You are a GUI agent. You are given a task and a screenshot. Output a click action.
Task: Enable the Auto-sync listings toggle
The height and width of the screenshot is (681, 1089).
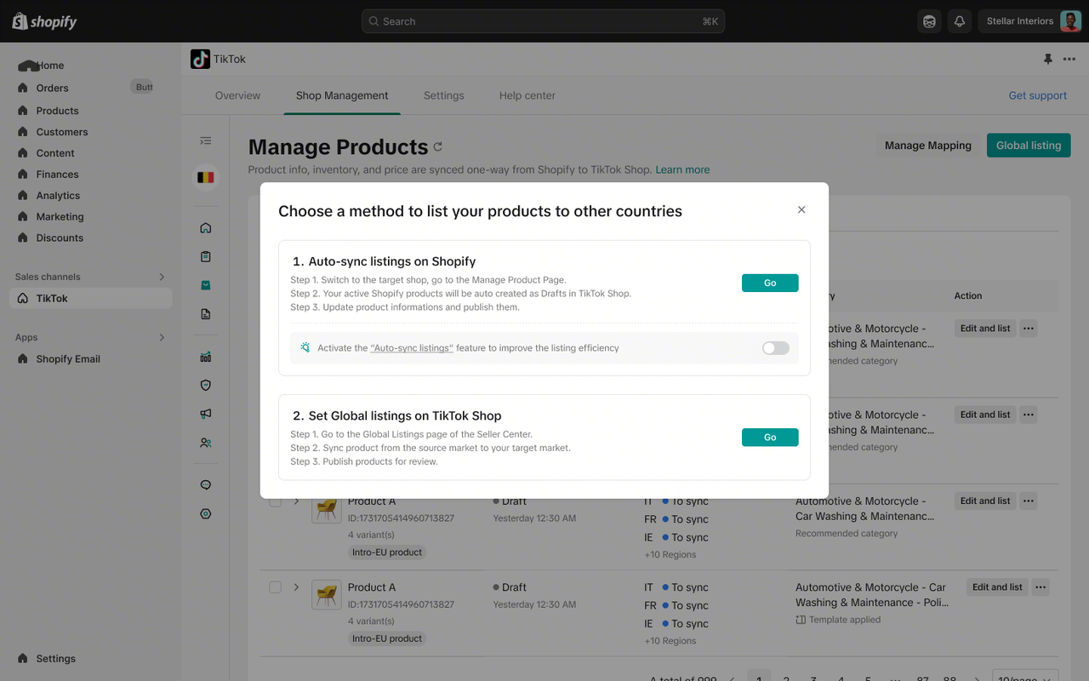pyautogui.click(x=775, y=348)
